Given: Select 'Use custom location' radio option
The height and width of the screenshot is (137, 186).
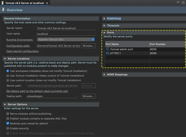Looking at the screenshot, I should pos(8,80).
